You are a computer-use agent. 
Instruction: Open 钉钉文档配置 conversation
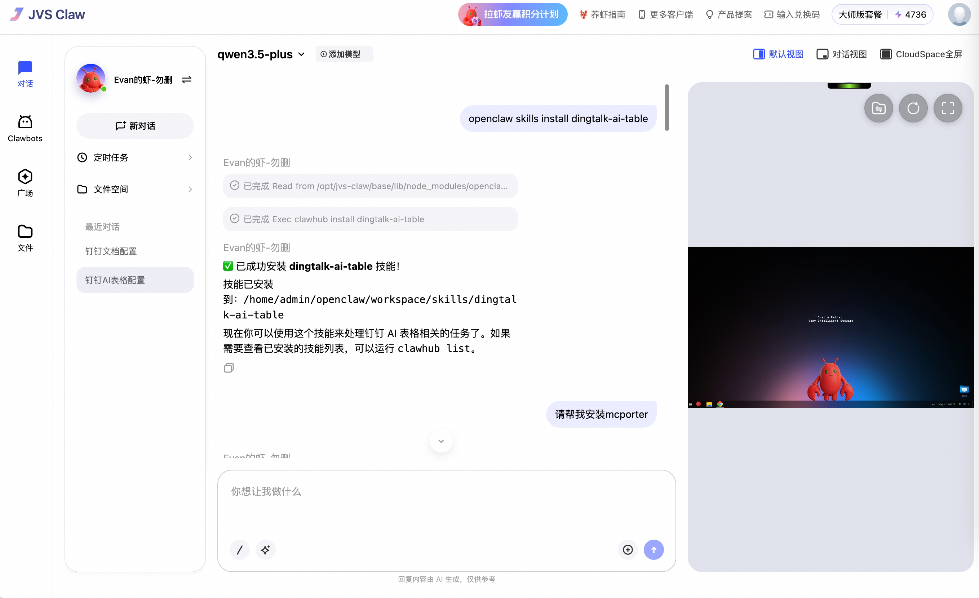[135, 251]
